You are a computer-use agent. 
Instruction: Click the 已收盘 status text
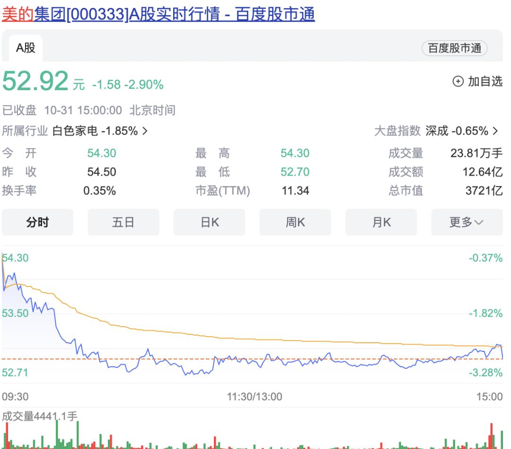(19, 110)
